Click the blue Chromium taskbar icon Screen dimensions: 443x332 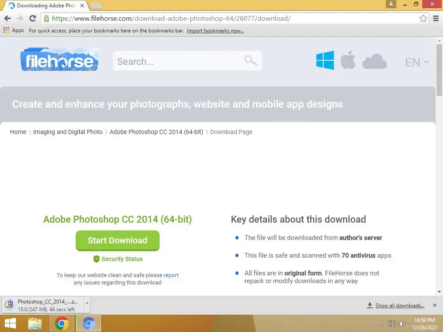pyautogui.click(x=88, y=323)
